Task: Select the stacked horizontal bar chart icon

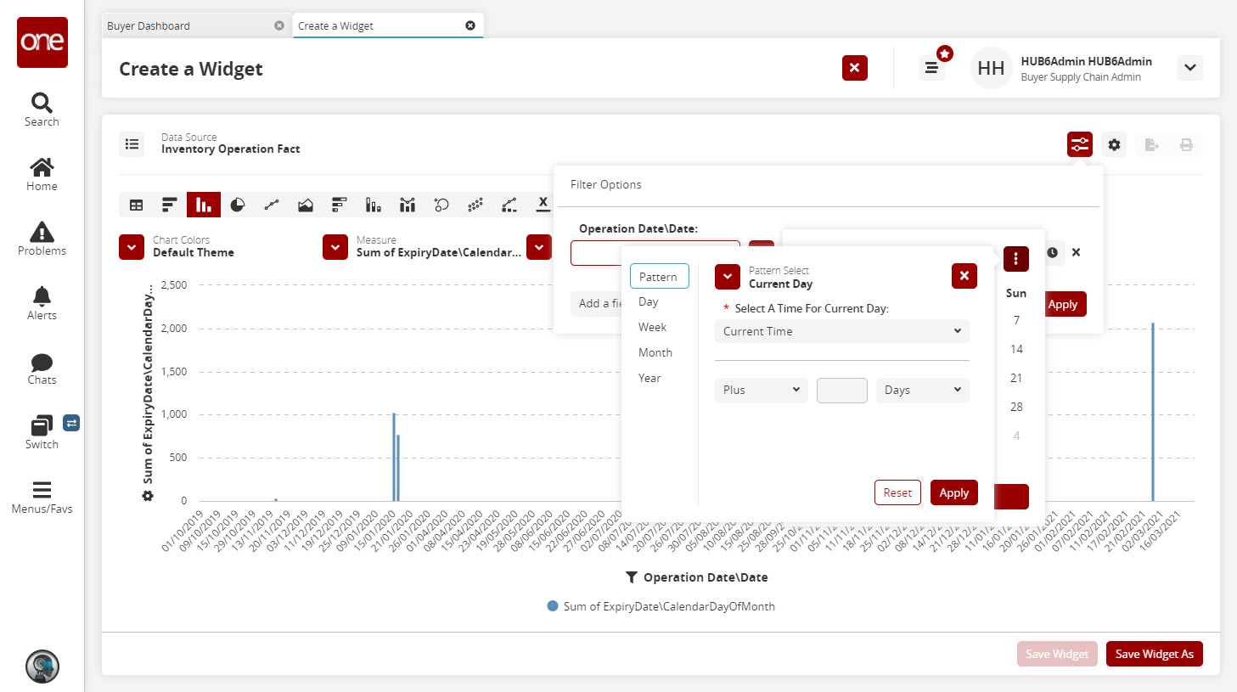Action: [340, 205]
